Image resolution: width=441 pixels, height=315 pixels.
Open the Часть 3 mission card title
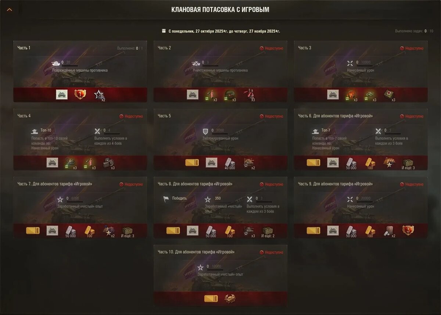tap(305, 48)
